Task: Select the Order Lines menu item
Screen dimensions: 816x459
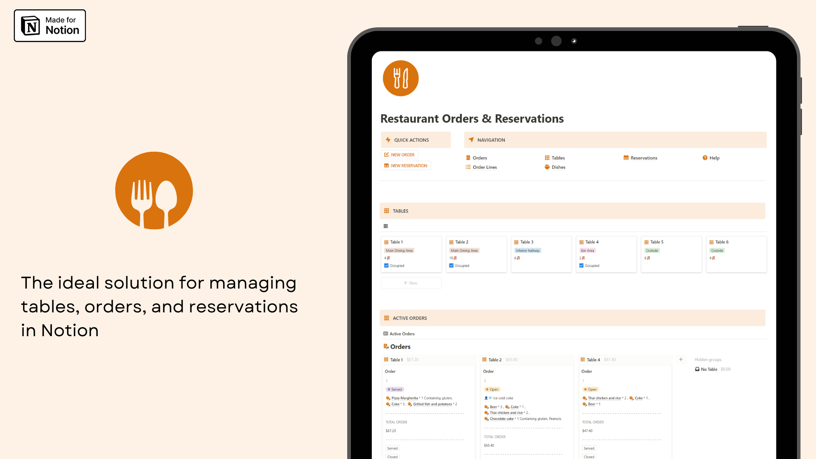Action: (x=484, y=167)
